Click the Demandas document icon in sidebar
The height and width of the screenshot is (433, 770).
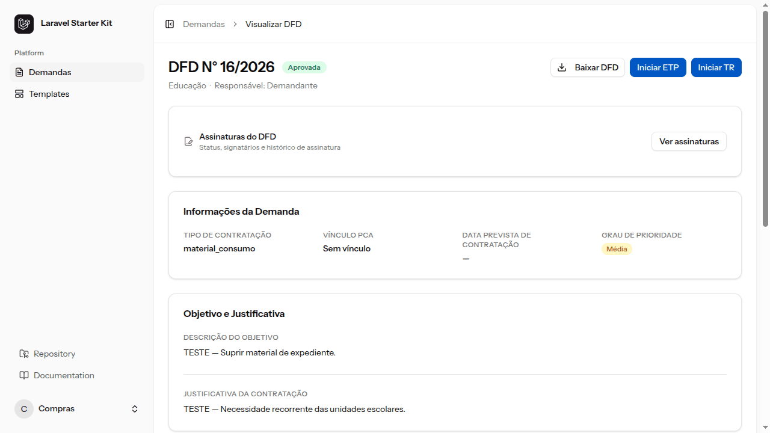[x=19, y=72]
